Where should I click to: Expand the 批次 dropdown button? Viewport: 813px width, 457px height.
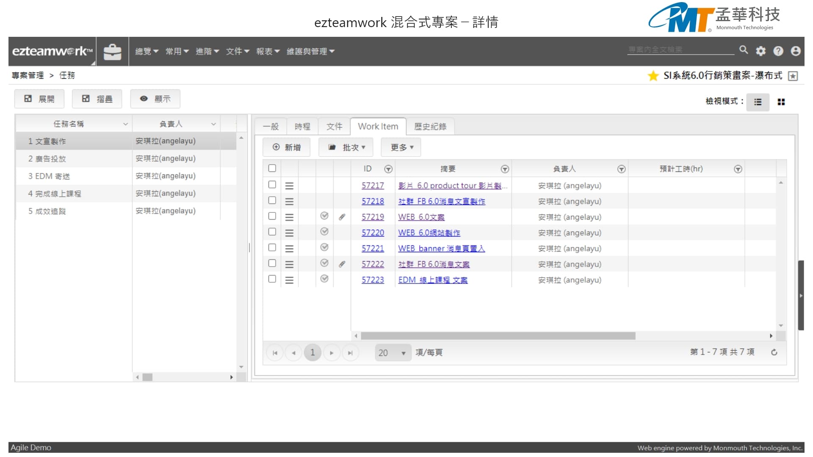346,147
